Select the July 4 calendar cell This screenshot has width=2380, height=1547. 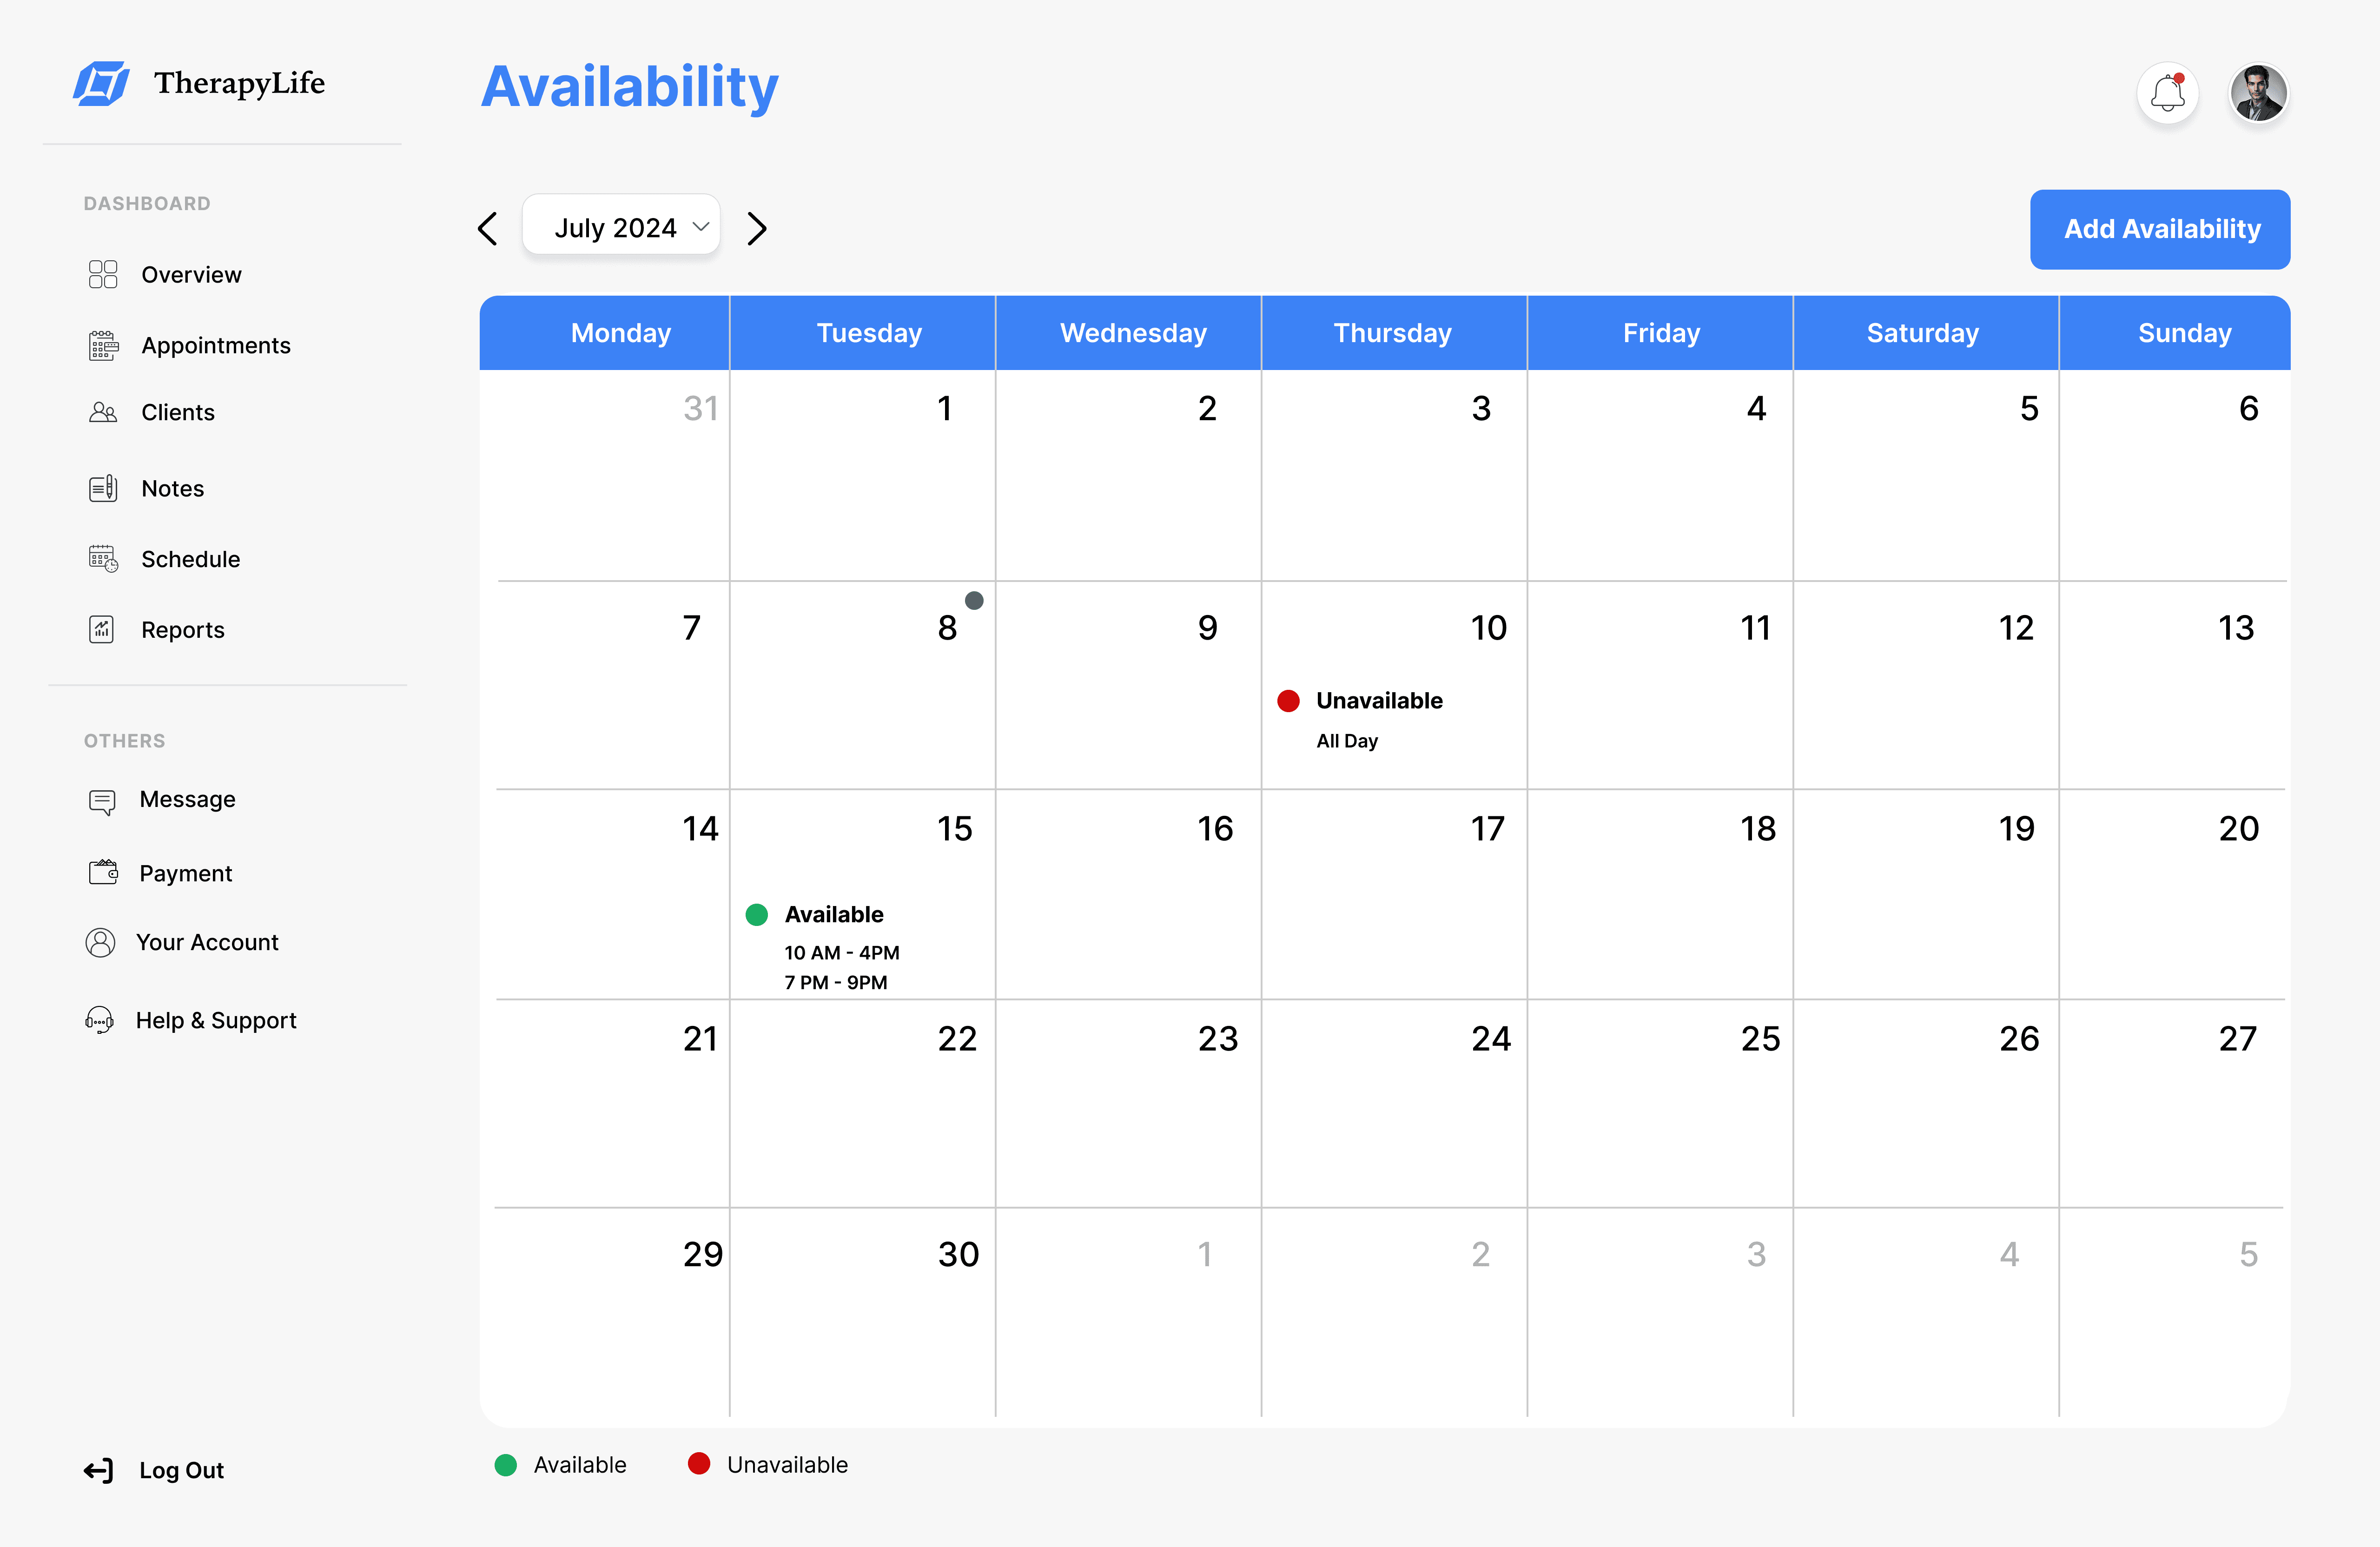(x=1660, y=475)
